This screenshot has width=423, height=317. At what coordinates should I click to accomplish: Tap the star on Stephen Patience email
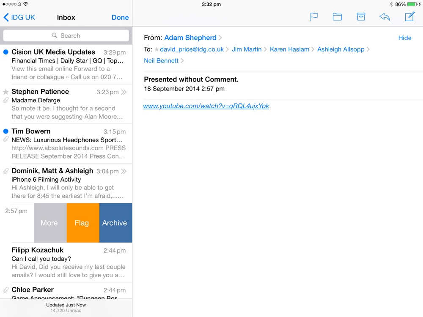(5, 92)
